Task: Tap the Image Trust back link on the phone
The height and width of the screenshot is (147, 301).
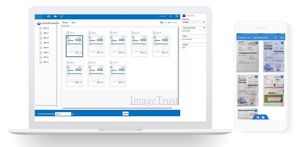Action: tap(245, 38)
